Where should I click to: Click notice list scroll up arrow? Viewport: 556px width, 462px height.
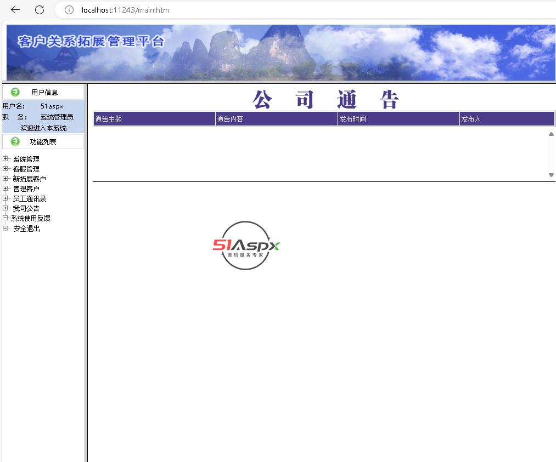(x=551, y=134)
